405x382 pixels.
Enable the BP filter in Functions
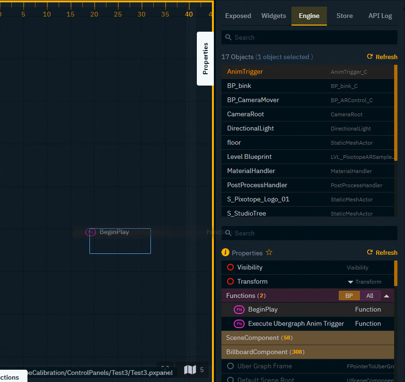349,295
